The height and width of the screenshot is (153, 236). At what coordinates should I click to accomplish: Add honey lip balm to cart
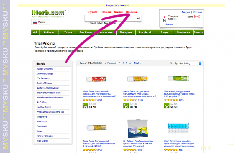(126, 106)
